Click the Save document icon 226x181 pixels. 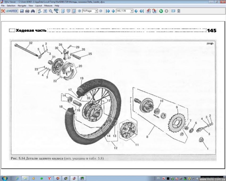[x=22, y=11]
